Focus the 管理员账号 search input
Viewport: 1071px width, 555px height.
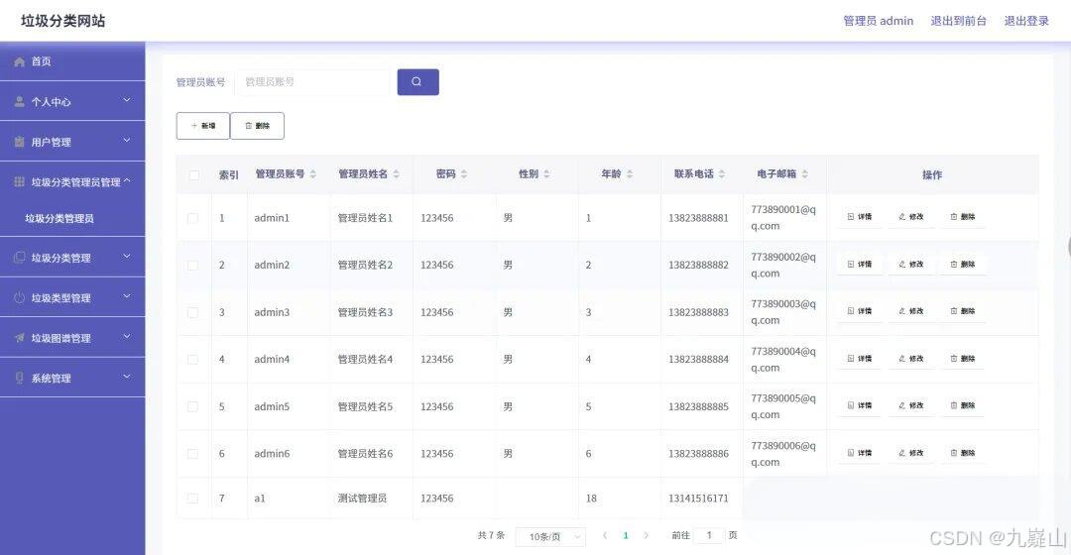coord(312,82)
